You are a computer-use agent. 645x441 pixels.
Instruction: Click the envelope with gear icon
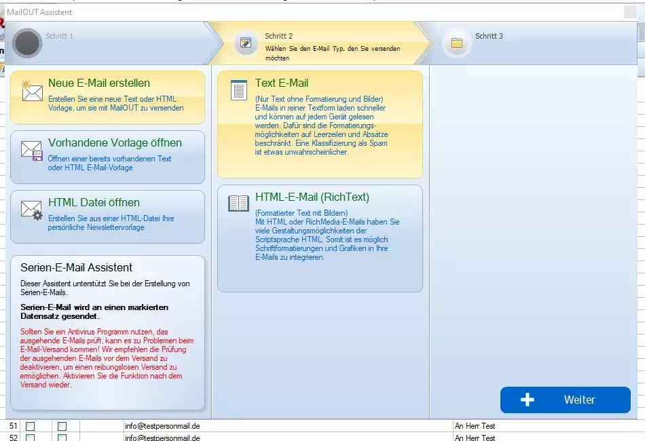pyautogui.click(x=32, y=210)
